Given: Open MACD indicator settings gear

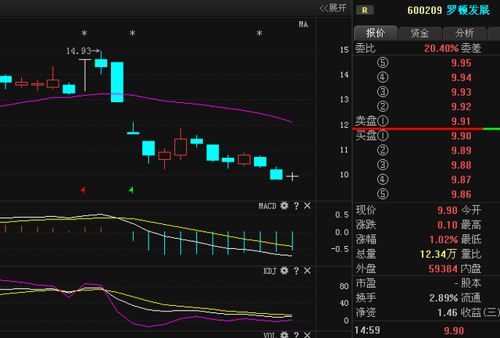Looking at the screenshot, I should coord(284,206).
